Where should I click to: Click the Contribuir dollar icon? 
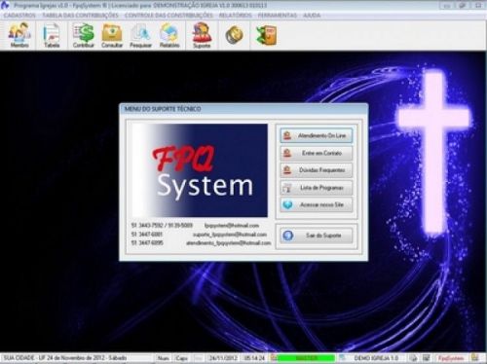point(83,35)
